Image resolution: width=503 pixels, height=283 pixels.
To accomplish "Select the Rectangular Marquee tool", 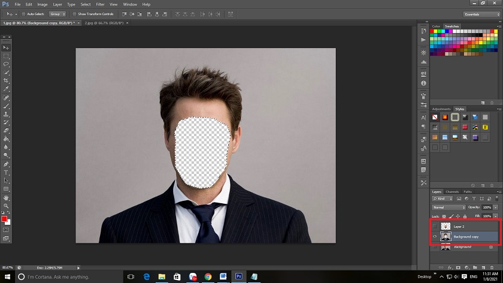I will [x=6, y=56].
